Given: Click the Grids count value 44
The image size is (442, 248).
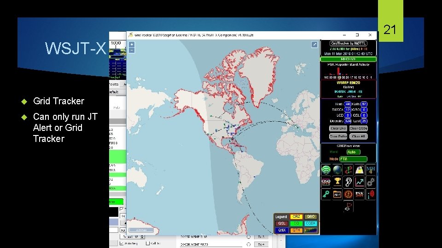Looking at the screenshot, I should click(x=348, y=104).
